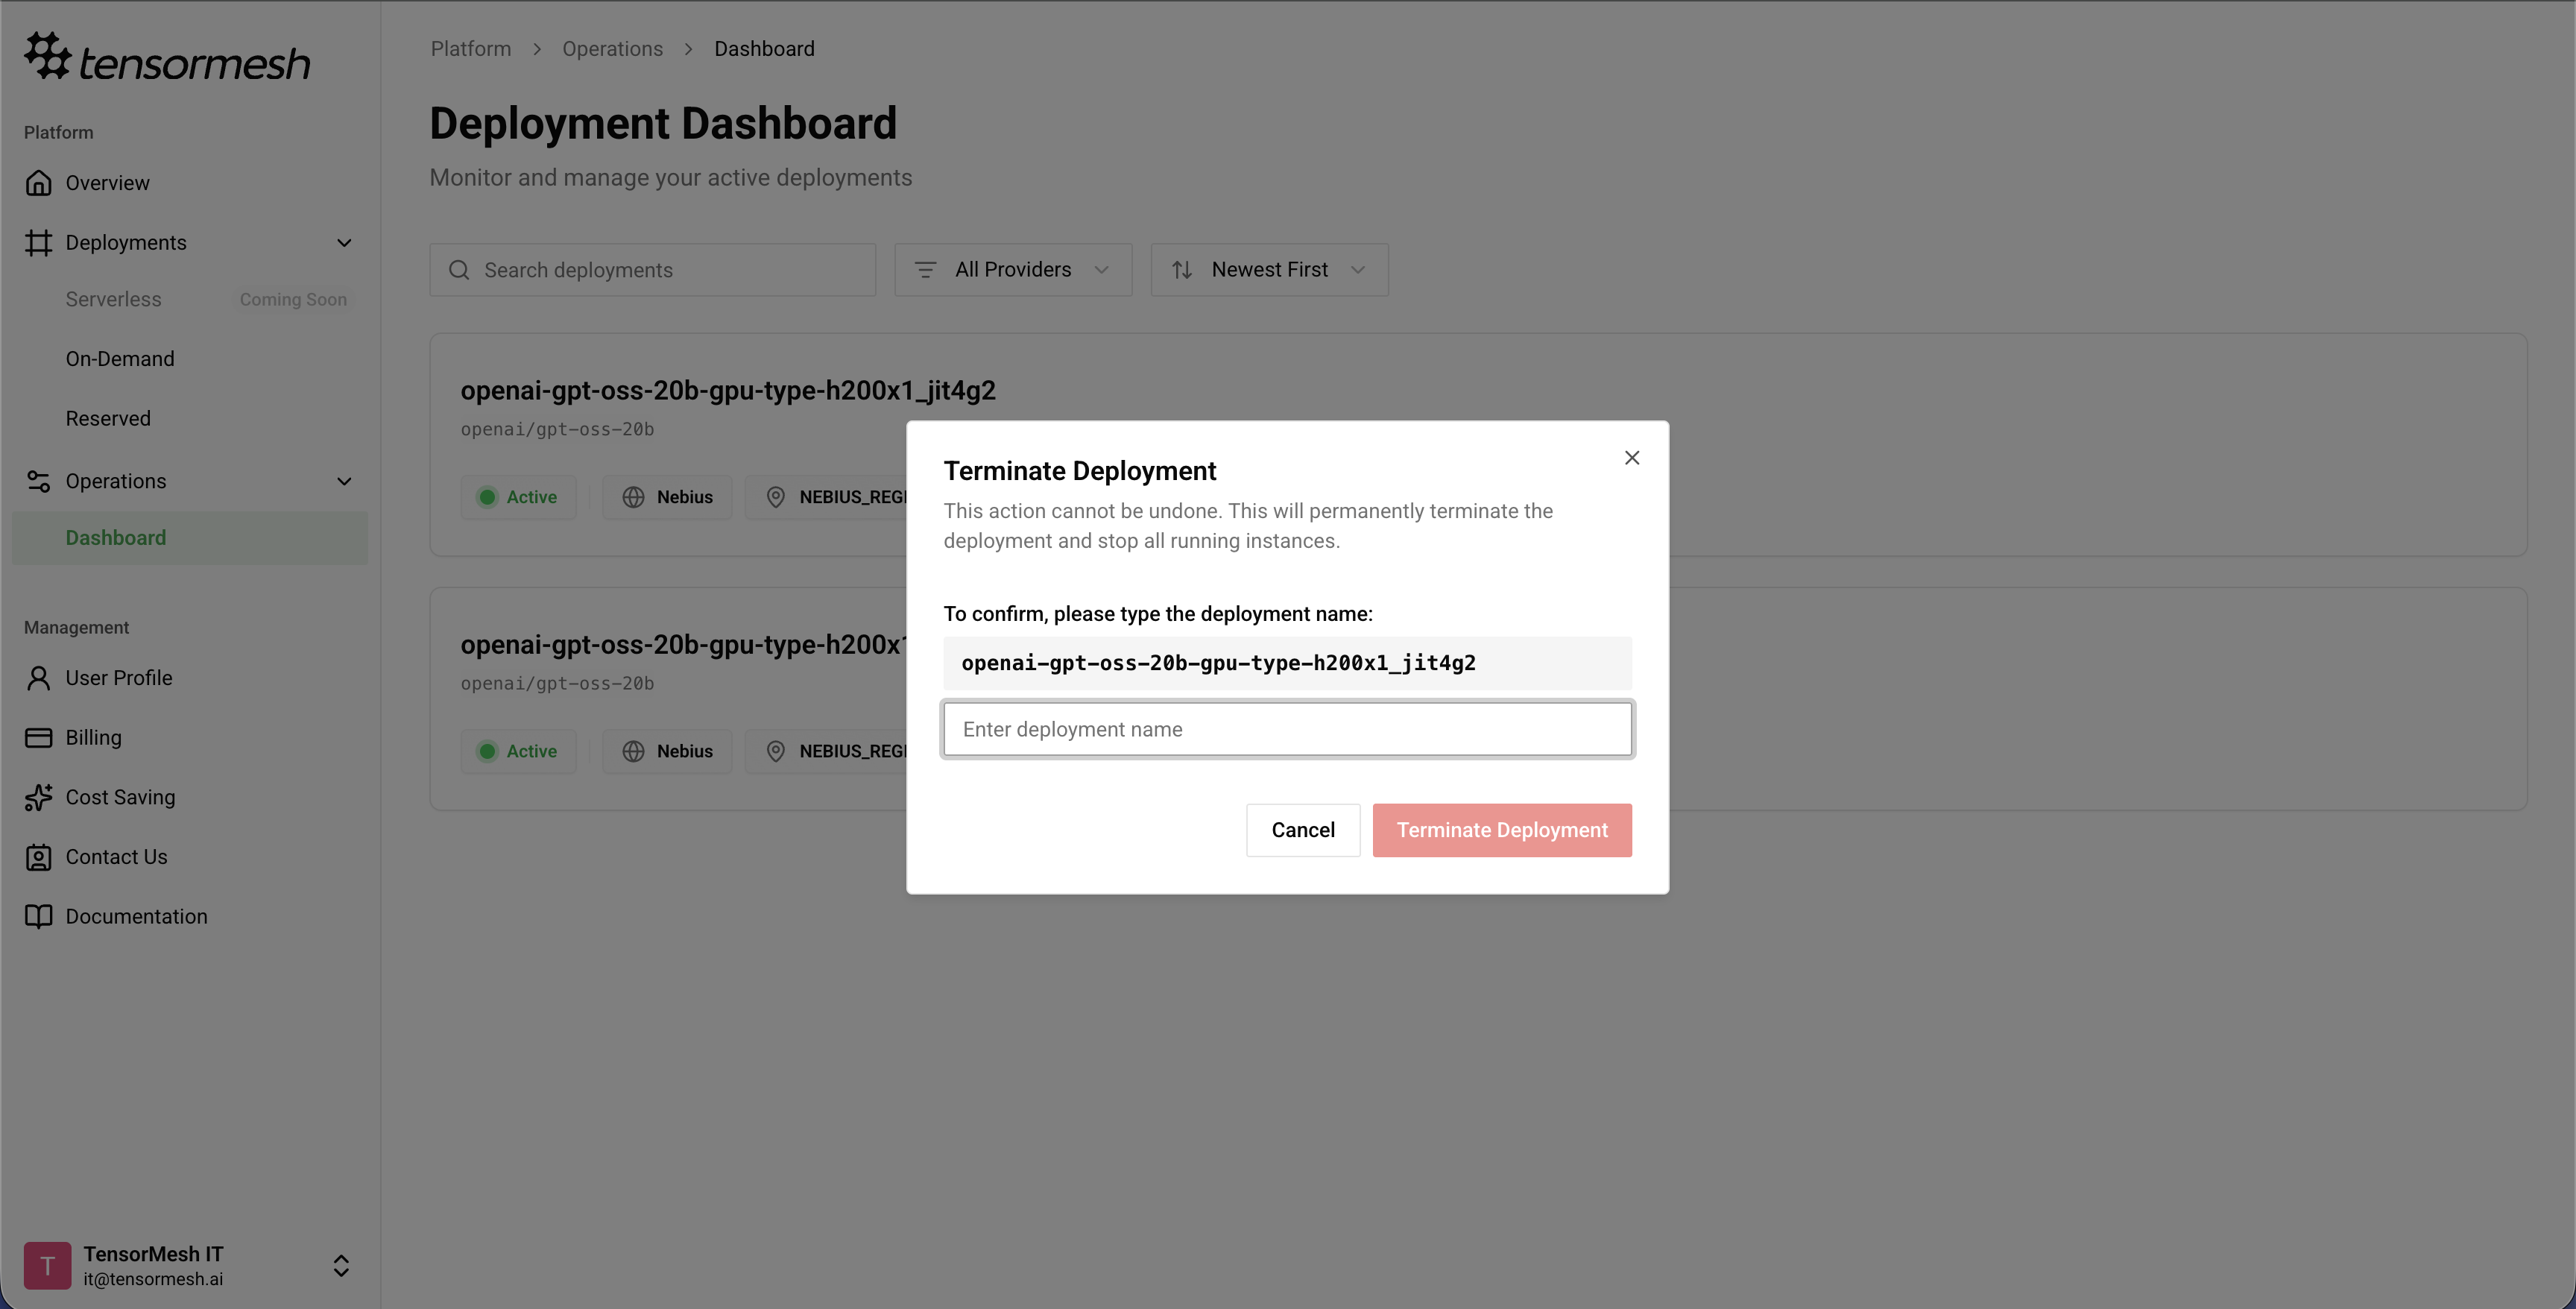
Task: Click the search magnifier icon
Action: pyautogui.click(x=459, y=270)
